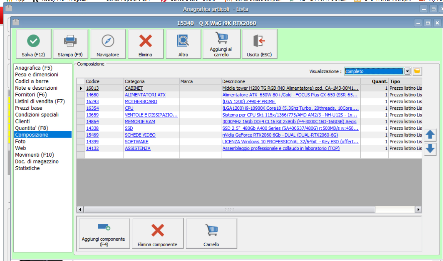Select row marker arrow for code 16013

coord(81,88)
